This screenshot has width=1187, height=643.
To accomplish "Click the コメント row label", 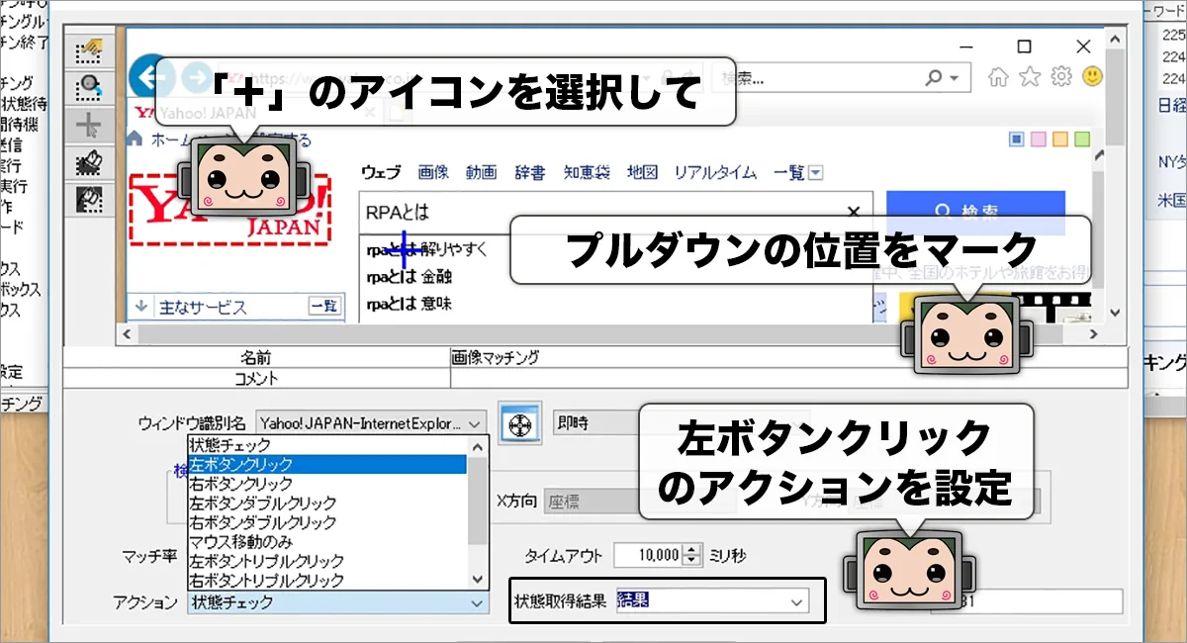I will 256,378.
